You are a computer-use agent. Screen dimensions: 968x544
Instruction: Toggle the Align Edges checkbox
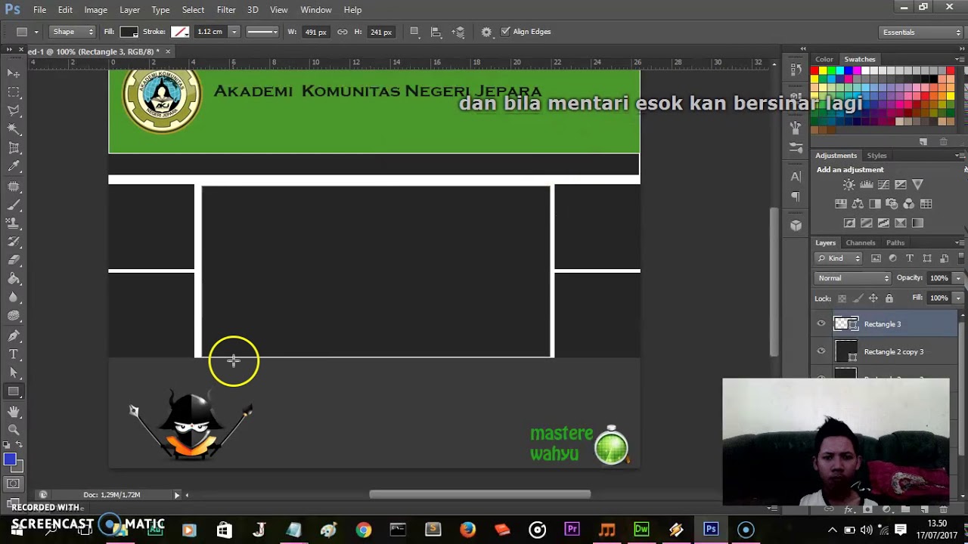[505, 32]
